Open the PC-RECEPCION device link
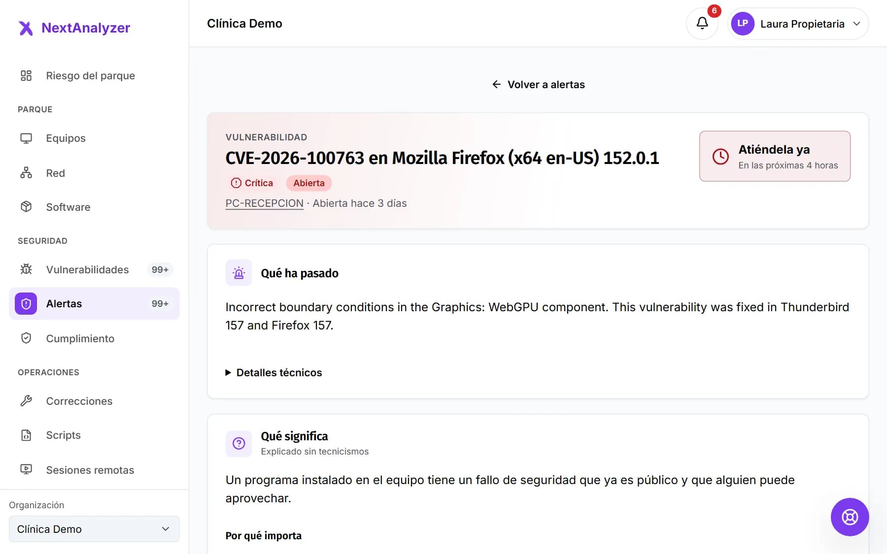The image size is (887, 554). click(265, 203)
